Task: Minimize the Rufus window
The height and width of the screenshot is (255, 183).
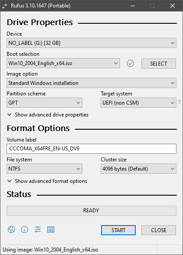Action: point(133,6)
